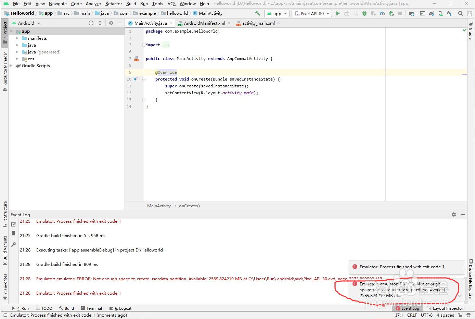Open Search Everywhere magnifier icon
475x319 pixels.
click(x=461, y=13)
